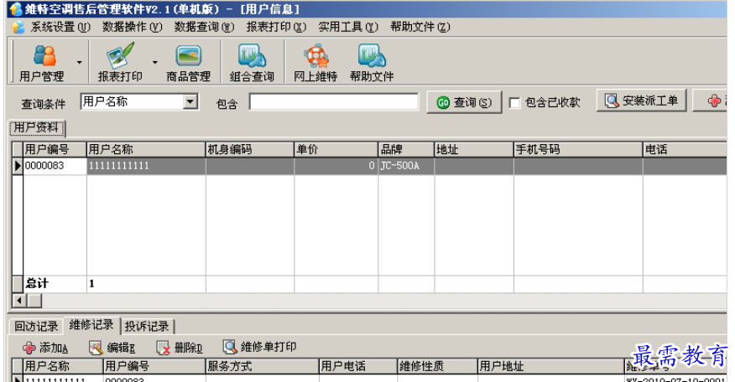The height and width of the screenshot is (382, 735).
Task: Select user number cell 0000083
Action: [55, 166]
